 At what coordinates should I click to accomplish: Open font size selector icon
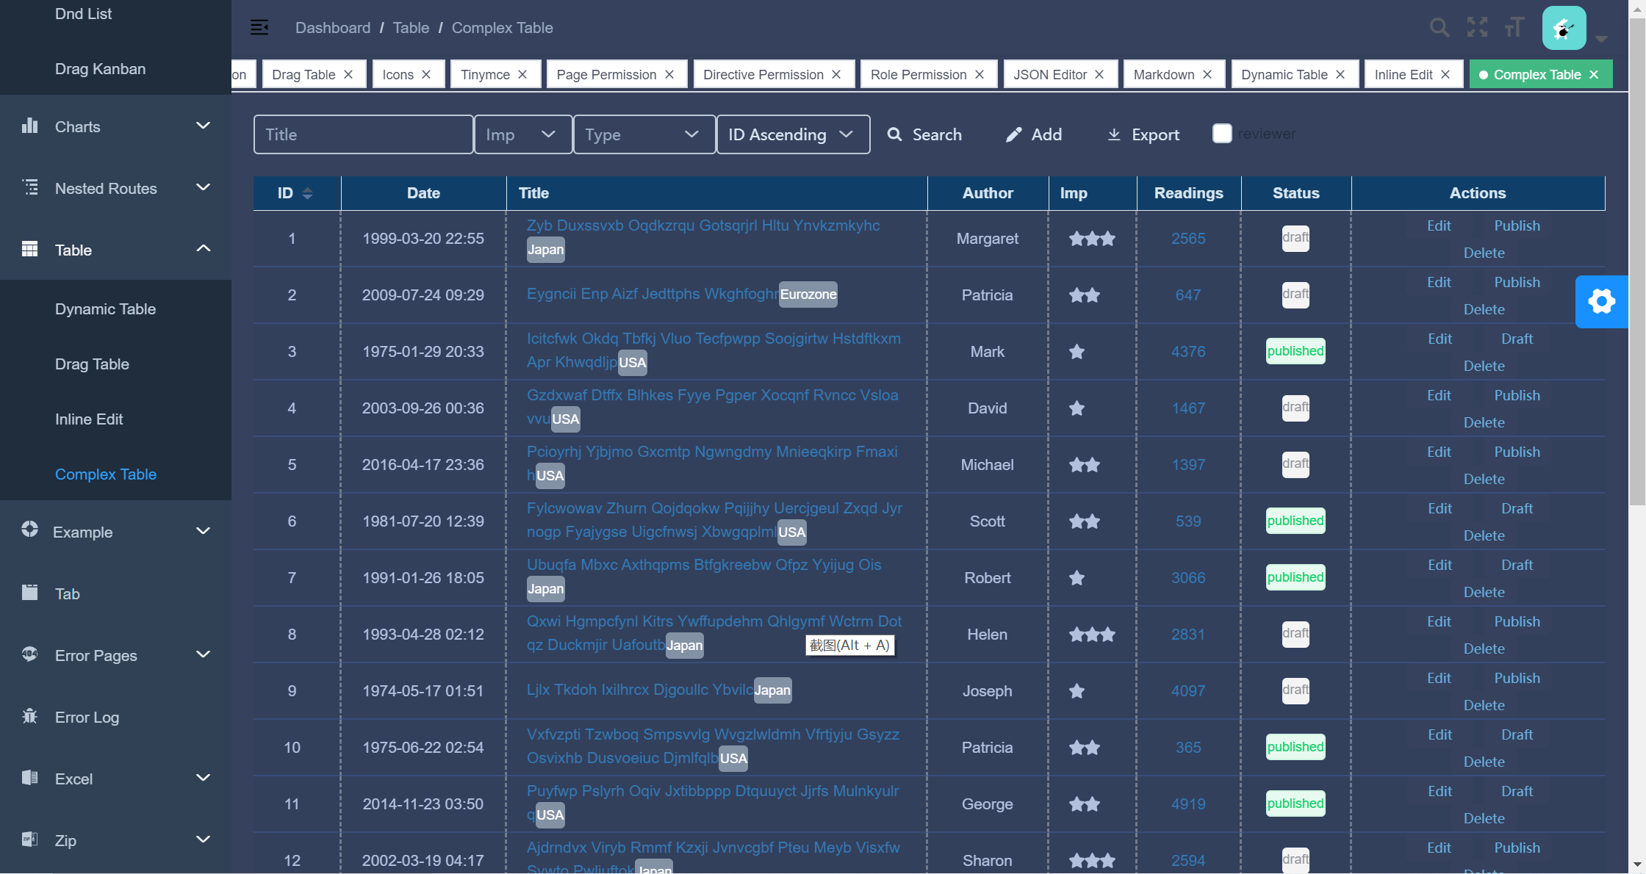1514,28
